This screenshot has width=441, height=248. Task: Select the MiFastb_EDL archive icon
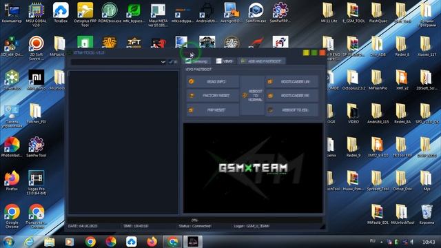click(x=378, y=214)
